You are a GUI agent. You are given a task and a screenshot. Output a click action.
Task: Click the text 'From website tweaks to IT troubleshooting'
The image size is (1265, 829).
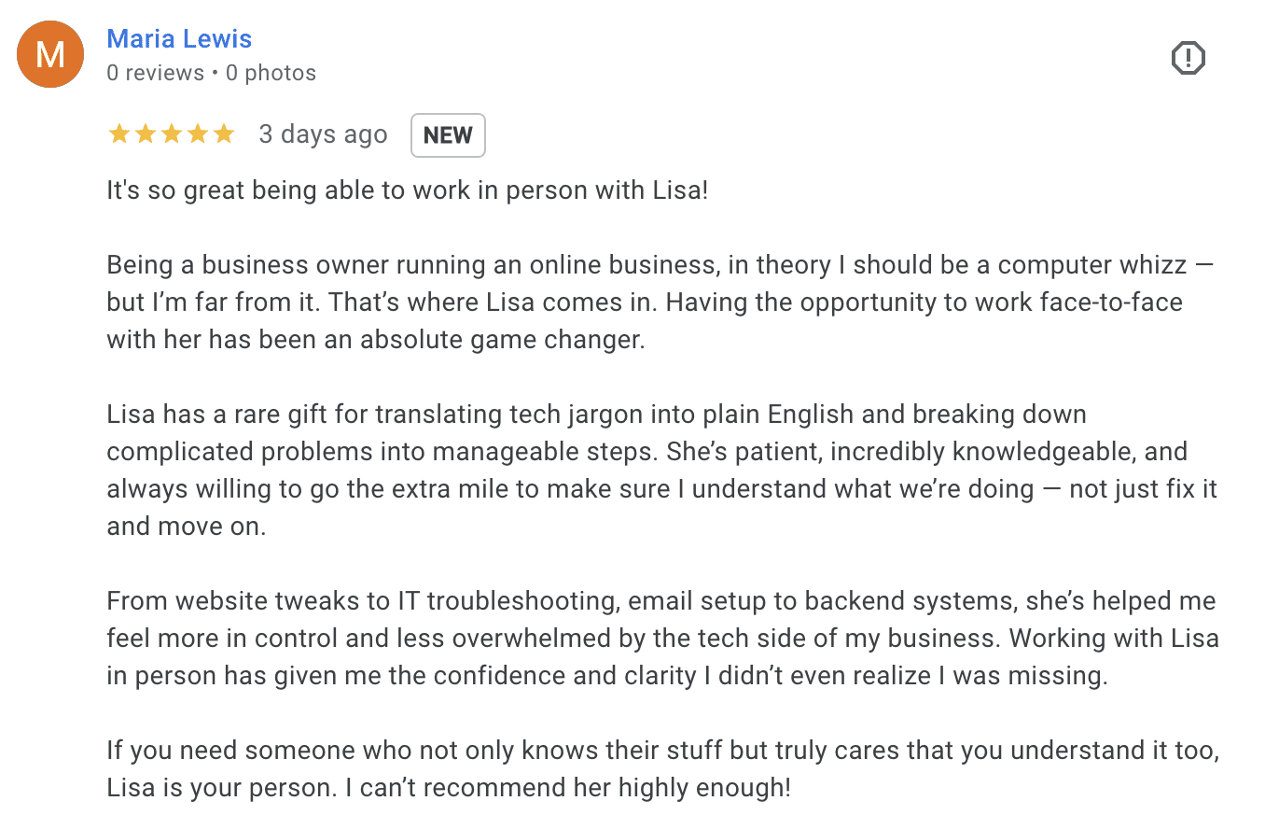coord(336,601)
